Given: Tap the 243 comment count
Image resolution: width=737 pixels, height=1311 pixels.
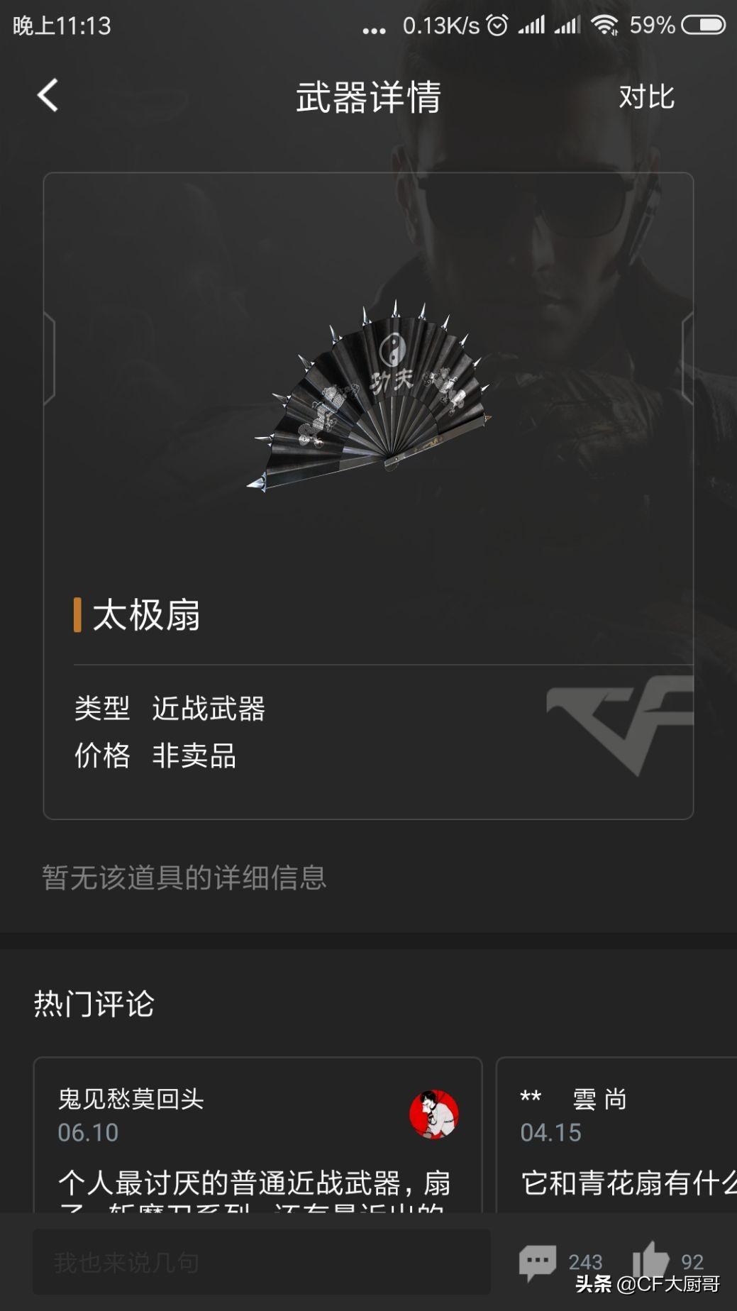Looking at the screenshot, I should click(585, 1263).
